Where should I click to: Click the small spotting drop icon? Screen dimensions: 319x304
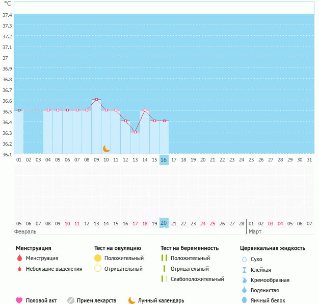point(19,269)
